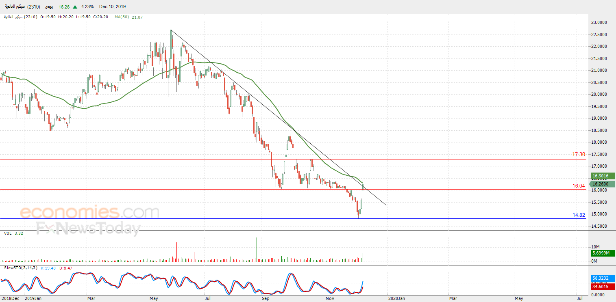Click the 23.0000 value on price axis
616x302 pixels.
click(602, 23)
